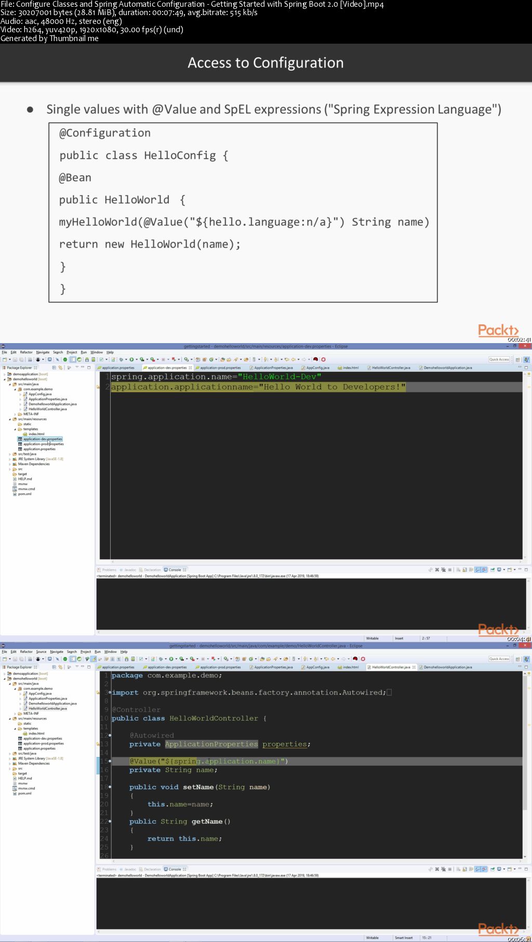Click the green Run button in upper toolbar

tap(132, 359)
